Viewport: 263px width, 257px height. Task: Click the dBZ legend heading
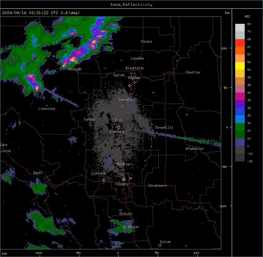(x=247, y=16)
